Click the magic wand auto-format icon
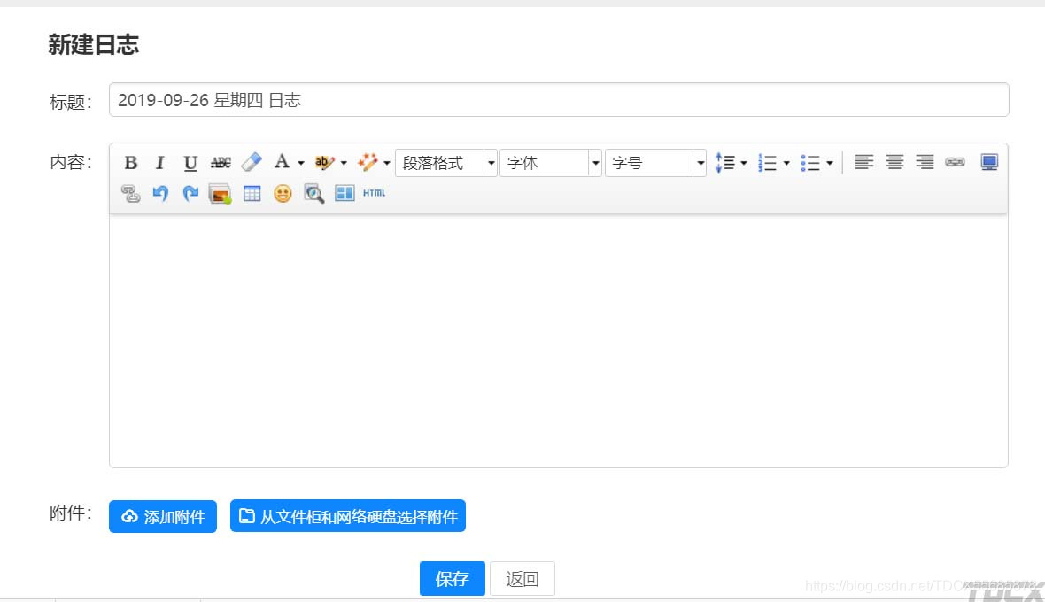The height and width of the screenshot is (602, 1045). coord(368,162)
